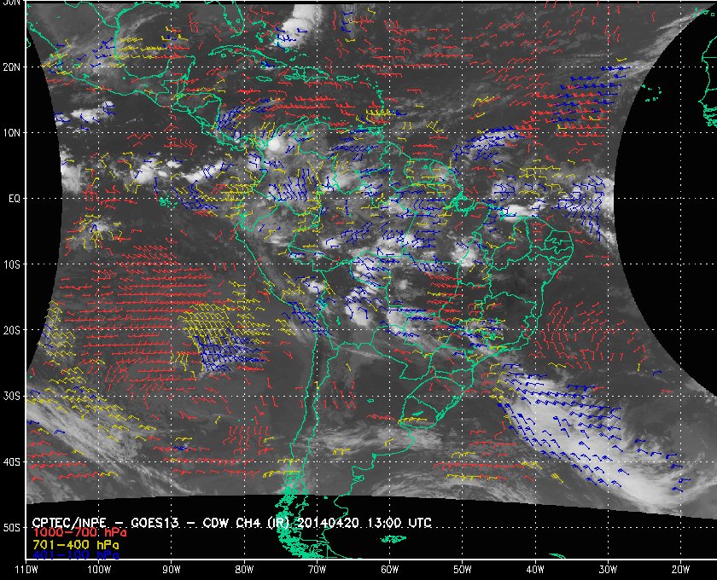Click the 90W longitude label
This screenshot has height=580, width=717.
click(171, 570)
